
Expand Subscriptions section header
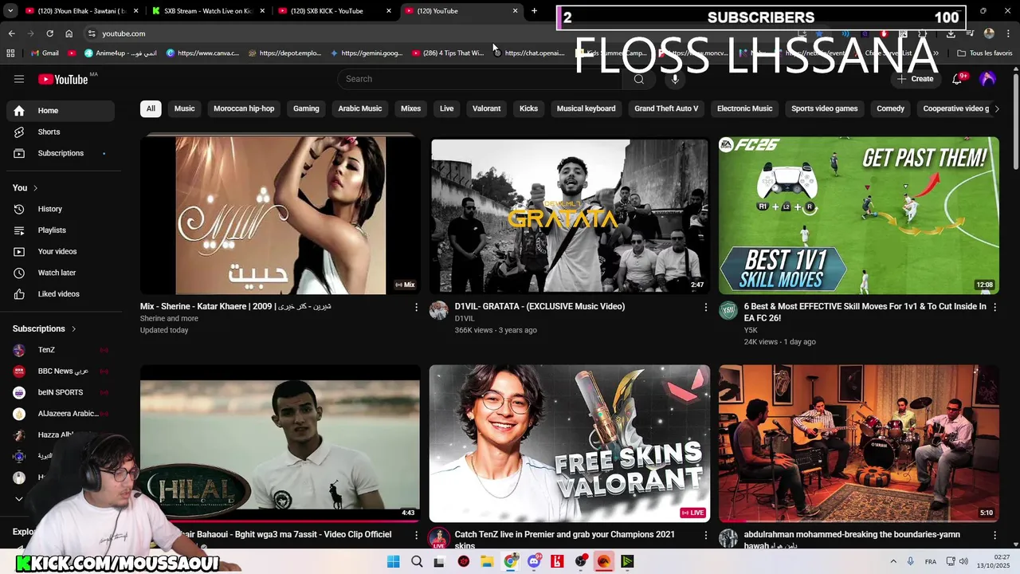tap(45, 328)
